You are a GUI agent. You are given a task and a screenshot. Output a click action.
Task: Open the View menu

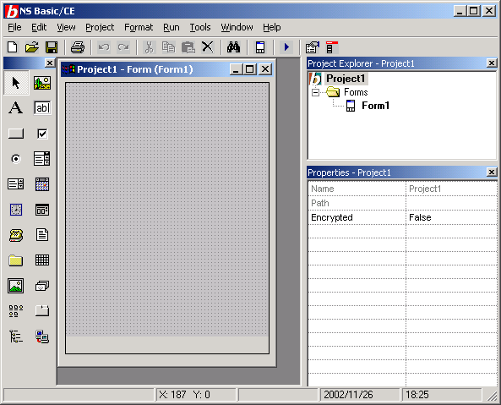[x=66, y=28]
